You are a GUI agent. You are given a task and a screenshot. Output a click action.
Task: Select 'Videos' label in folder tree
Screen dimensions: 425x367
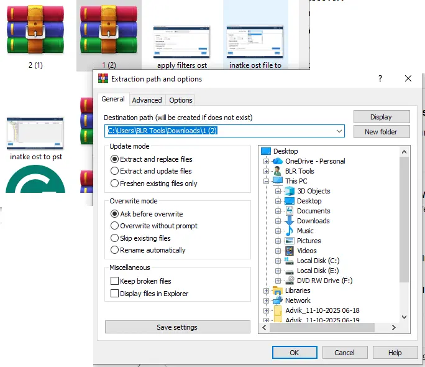tap(307, 251)
